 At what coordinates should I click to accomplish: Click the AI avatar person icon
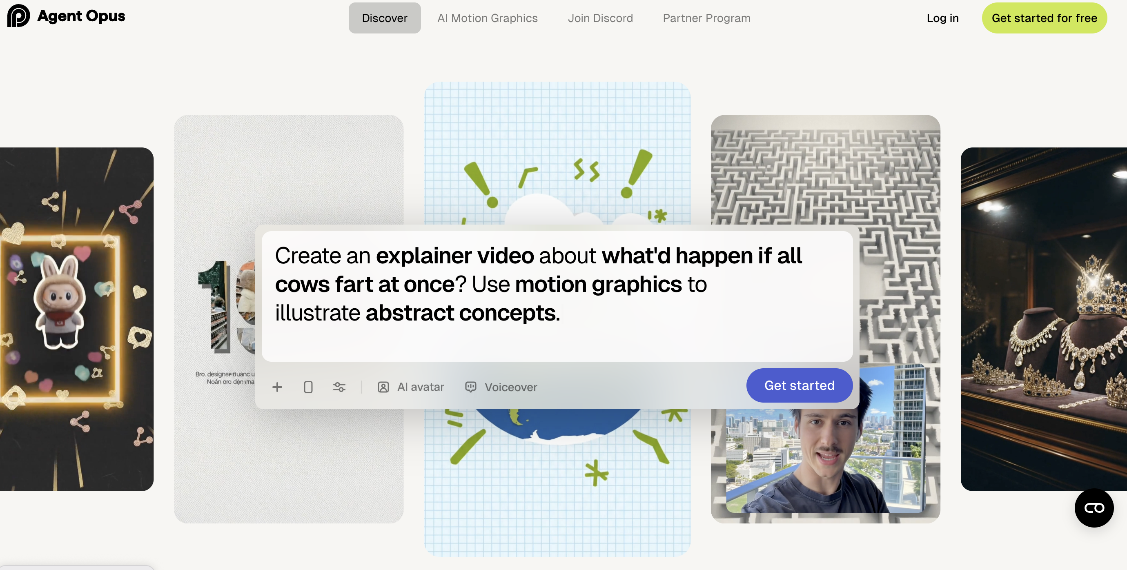(383, 387)
